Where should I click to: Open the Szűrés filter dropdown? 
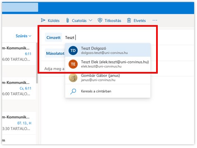tap(24, 36)
